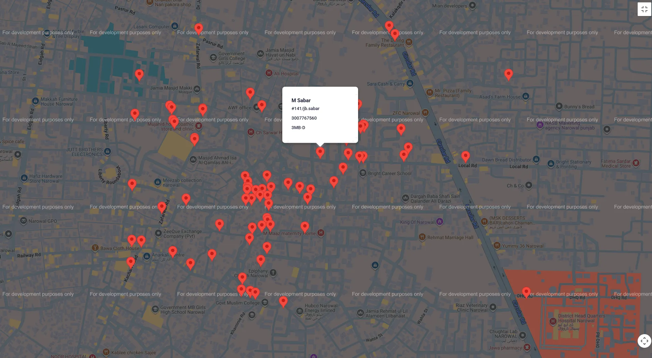Open the Govt Muslim College icon
The image size is (652, 358).
(265, 302)
